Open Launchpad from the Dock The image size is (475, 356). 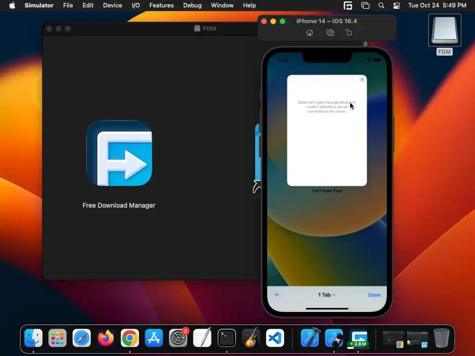57,338
